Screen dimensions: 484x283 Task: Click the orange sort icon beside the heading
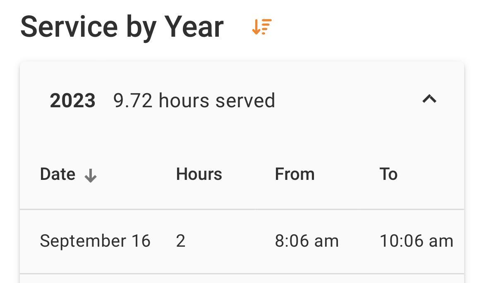pos(262,27)
